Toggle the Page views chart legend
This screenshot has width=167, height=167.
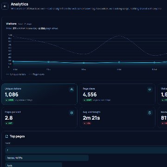(37, 74)
